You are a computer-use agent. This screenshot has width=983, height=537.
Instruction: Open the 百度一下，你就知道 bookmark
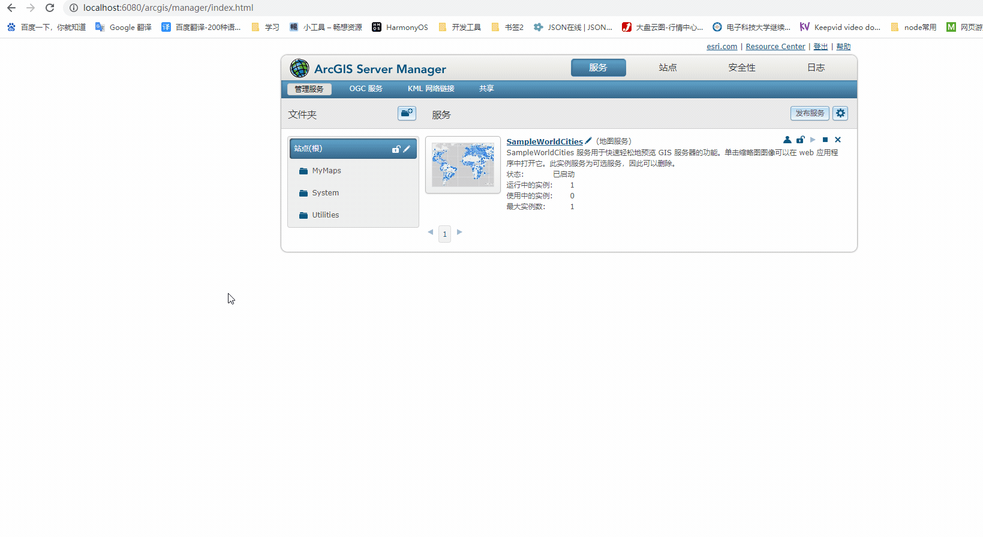tap(46, 27)
